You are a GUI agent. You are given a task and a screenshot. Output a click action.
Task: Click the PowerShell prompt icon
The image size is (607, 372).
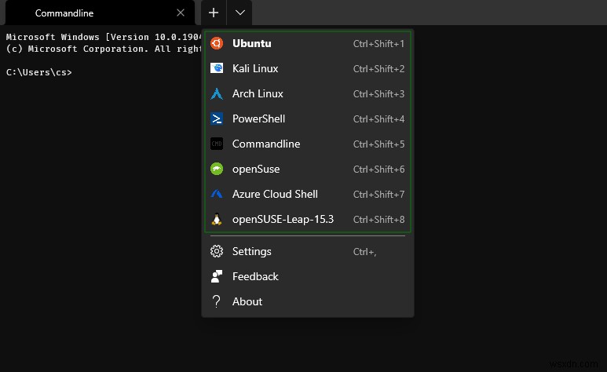coord(217,119)
